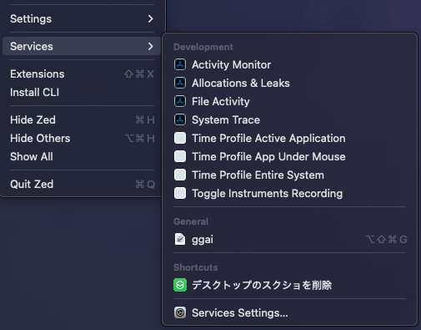This screenshot has height=330, width=421.
Task: Select Time Profile App Under Mouse
Action: click(x=290, y=156)
